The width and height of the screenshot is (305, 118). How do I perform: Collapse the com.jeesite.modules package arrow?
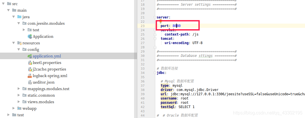(19, 24)
